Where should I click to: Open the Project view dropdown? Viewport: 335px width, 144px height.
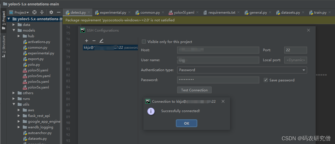pyautogui.click(x=19, y=12)
